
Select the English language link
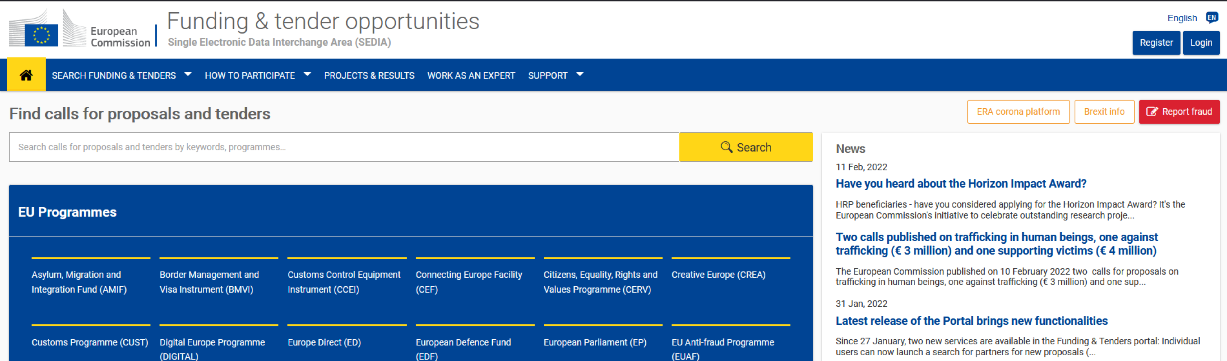(1181, 18)
